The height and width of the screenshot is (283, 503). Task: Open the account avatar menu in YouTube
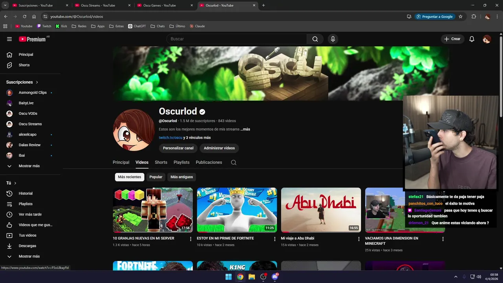tap(486, 39)
